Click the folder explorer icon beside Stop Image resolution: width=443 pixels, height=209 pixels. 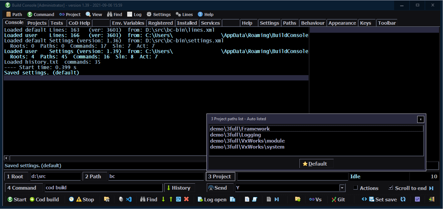point(107,199)
